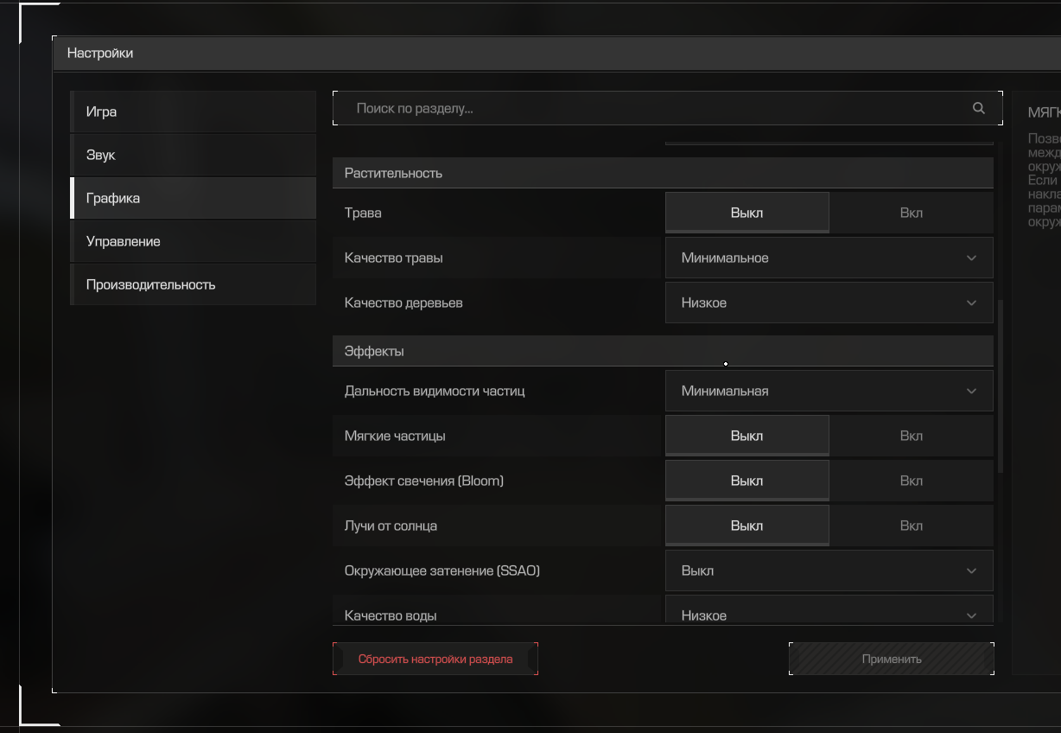Open the Управление settings tab
The image size is (1061, 733).
[193, 241]
